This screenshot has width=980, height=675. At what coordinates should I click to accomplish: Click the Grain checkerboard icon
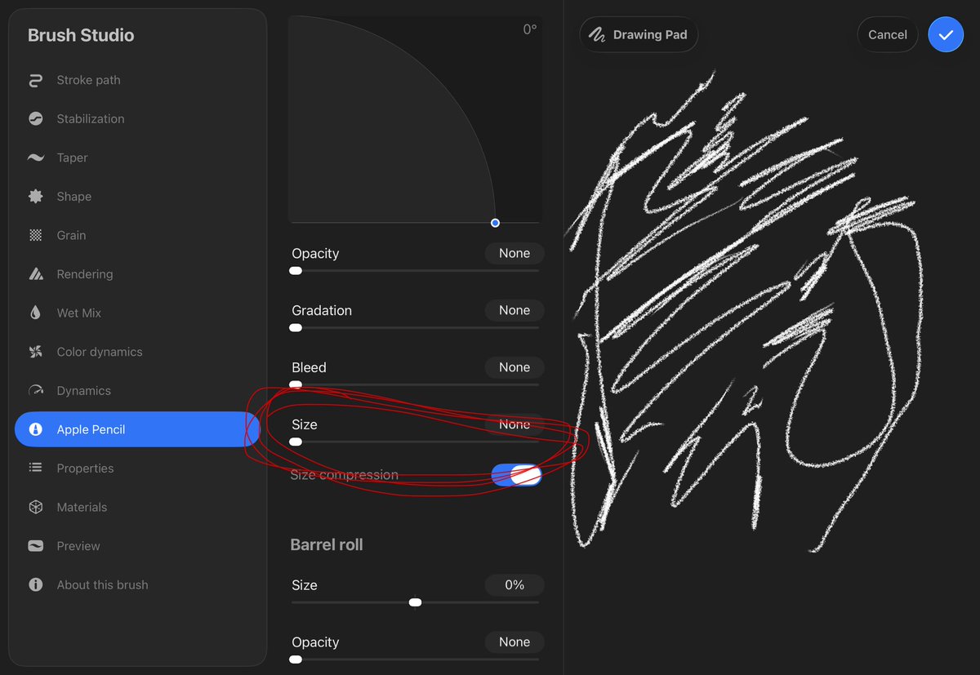tap(35, 235)
